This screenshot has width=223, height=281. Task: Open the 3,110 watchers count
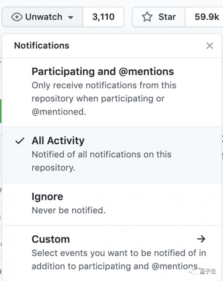(x=103, y=17)
